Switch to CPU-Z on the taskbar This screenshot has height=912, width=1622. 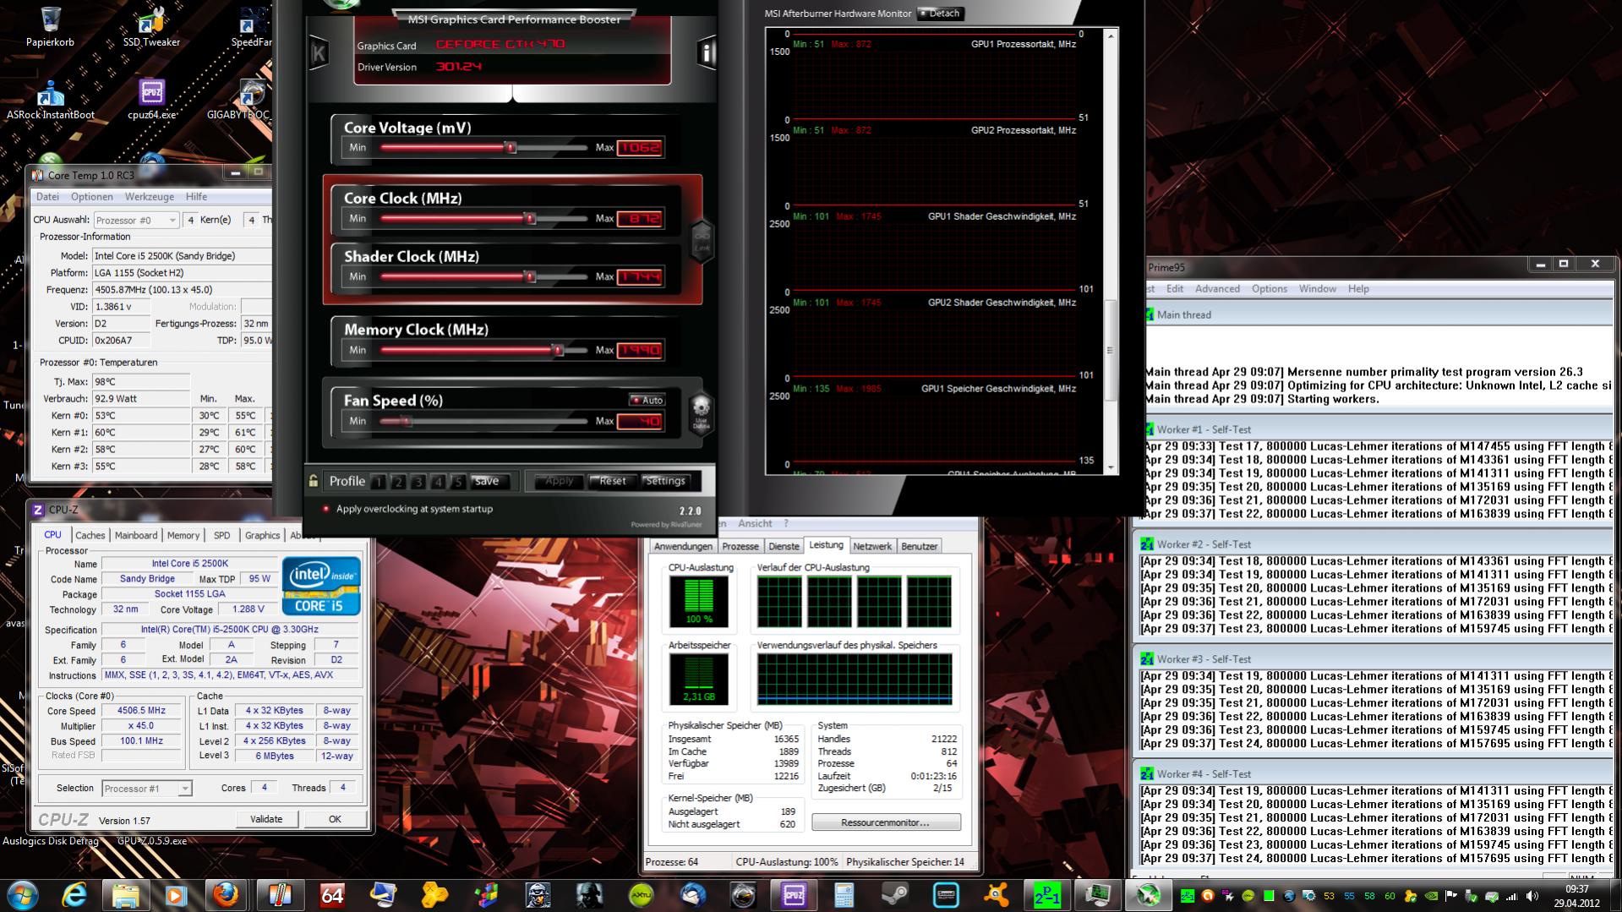(793, 895)
